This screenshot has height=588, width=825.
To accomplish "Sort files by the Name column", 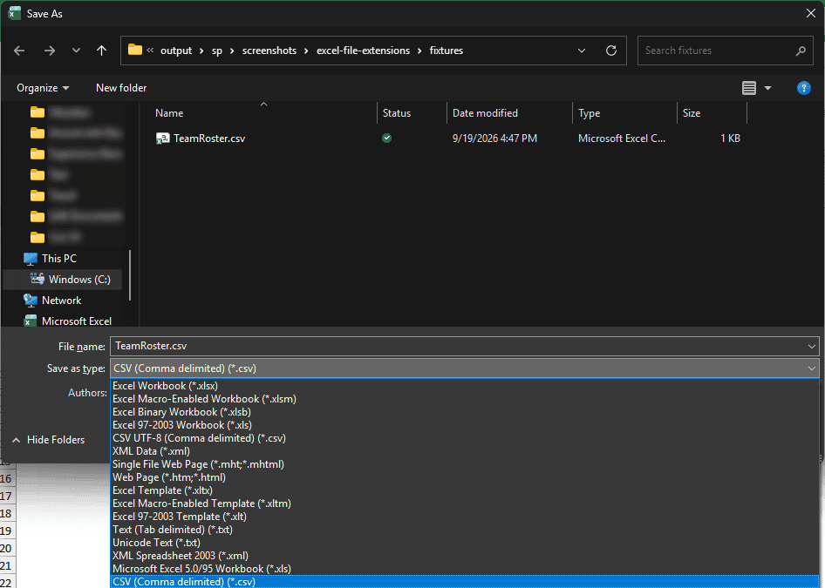I will (264, 113).
